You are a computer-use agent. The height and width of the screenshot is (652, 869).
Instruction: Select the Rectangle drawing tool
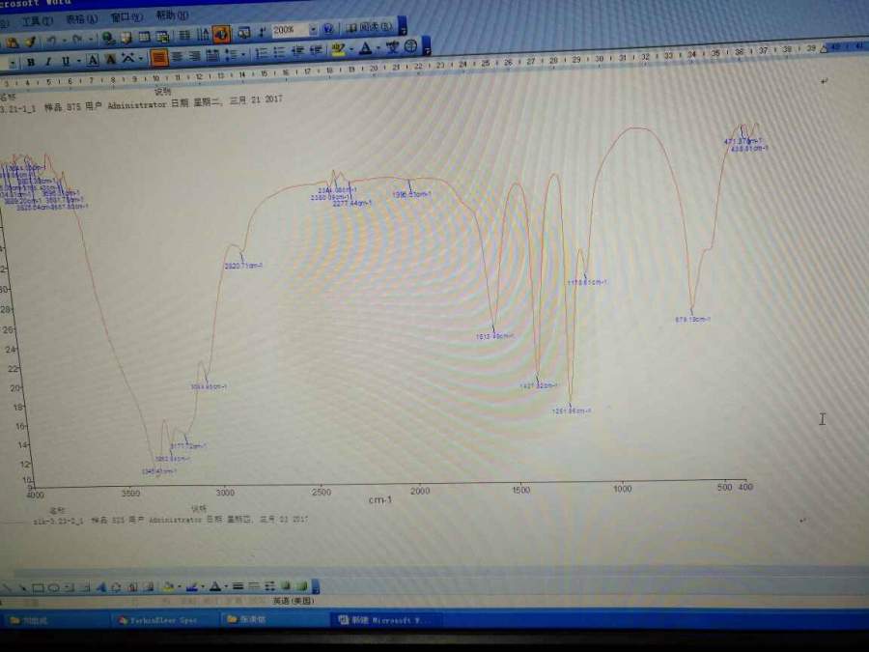[38, 587]
